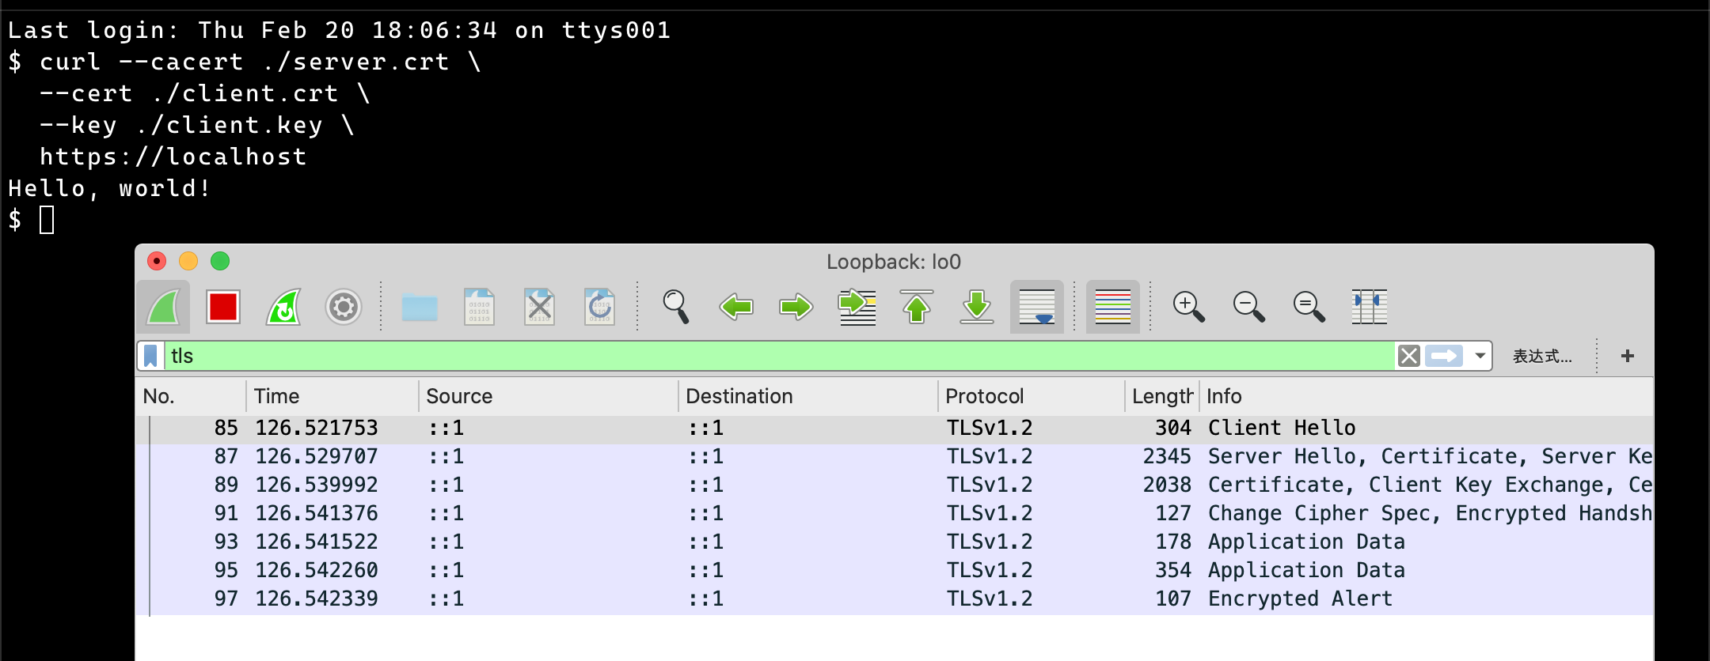Stop the running capture with red square
This screenshot has width=1710, height=661.
223,307
